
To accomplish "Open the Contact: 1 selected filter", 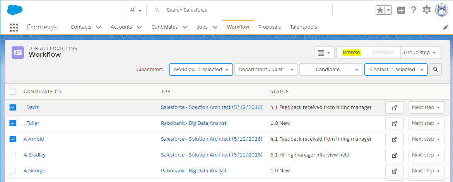I will click(x=396, y=70).
